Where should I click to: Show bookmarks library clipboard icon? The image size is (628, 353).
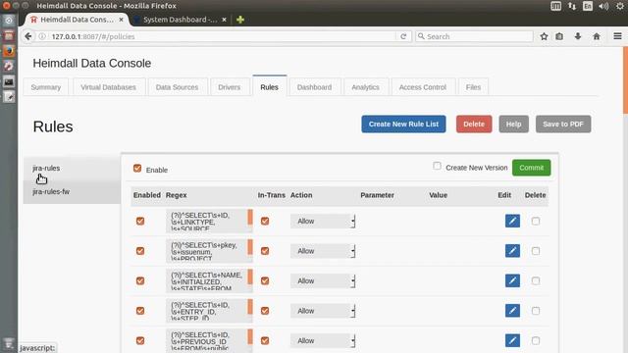(559, 36)
